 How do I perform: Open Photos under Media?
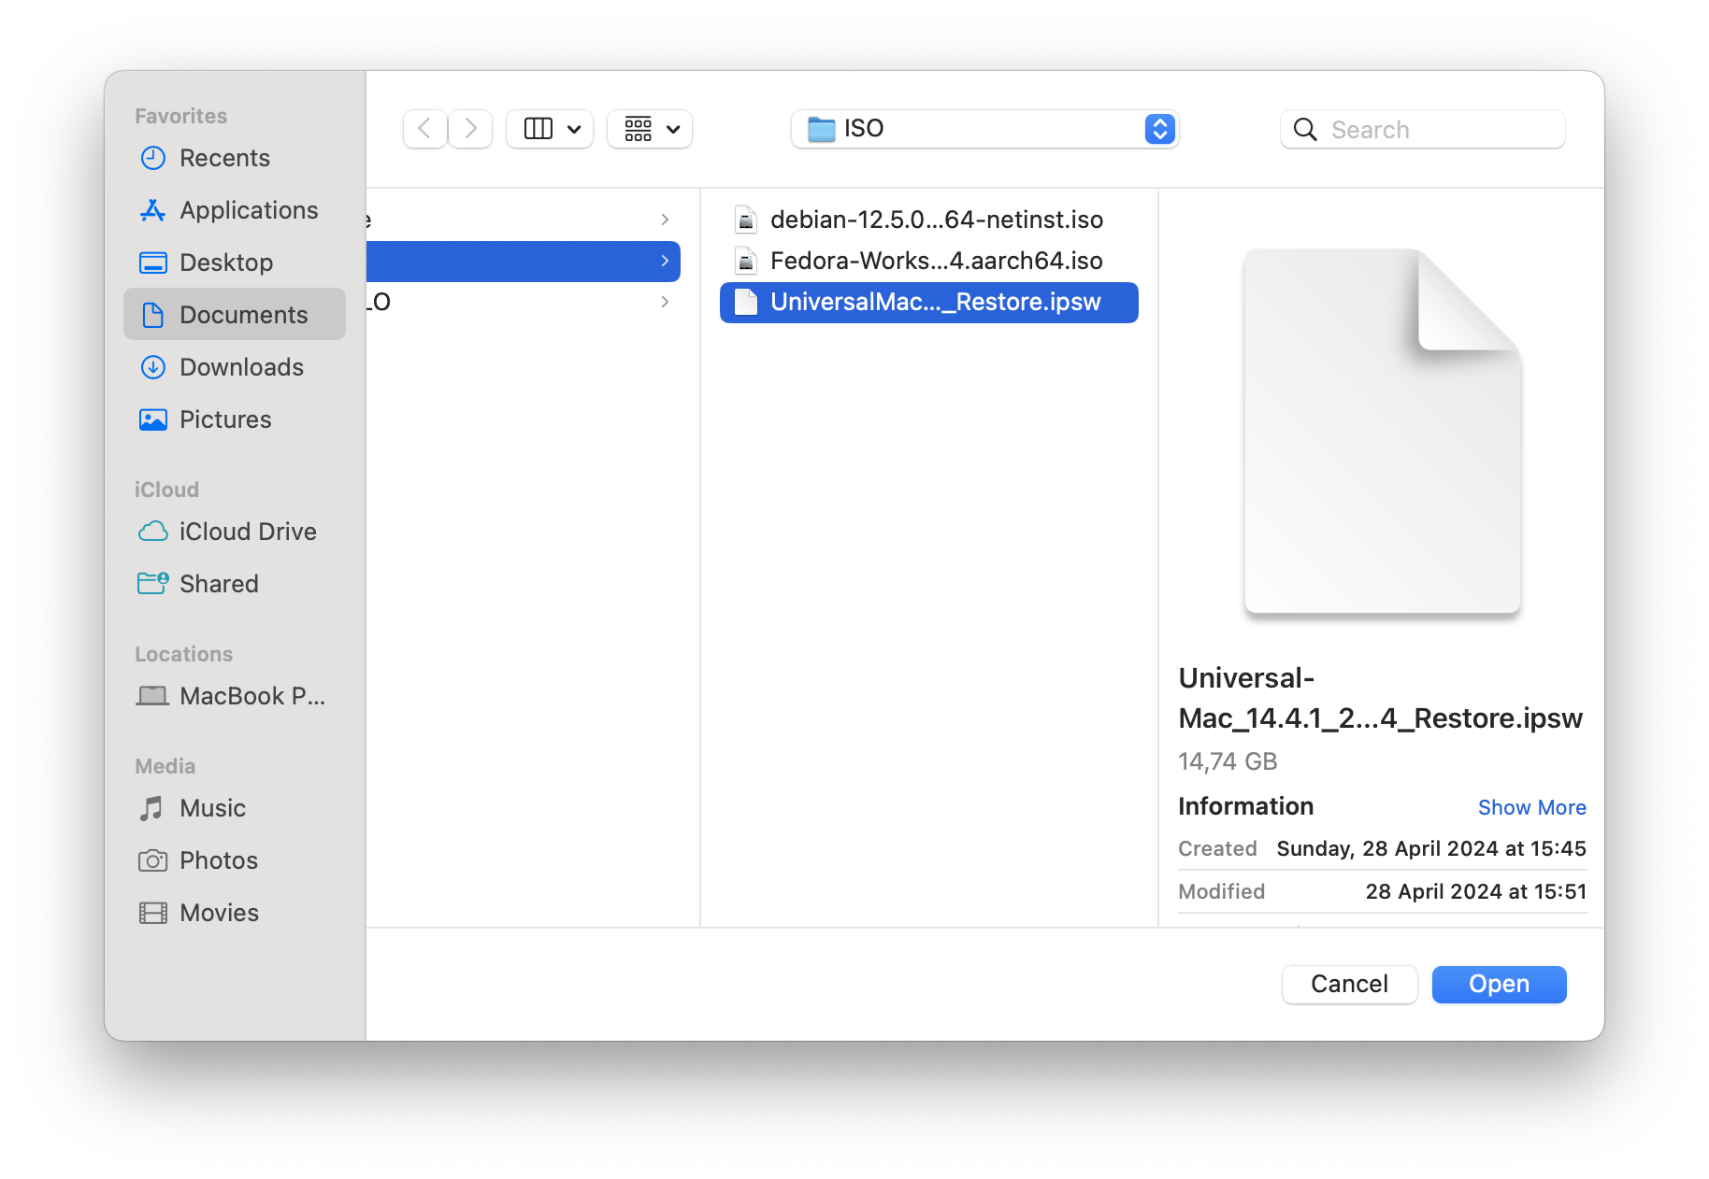pos(234,860)
